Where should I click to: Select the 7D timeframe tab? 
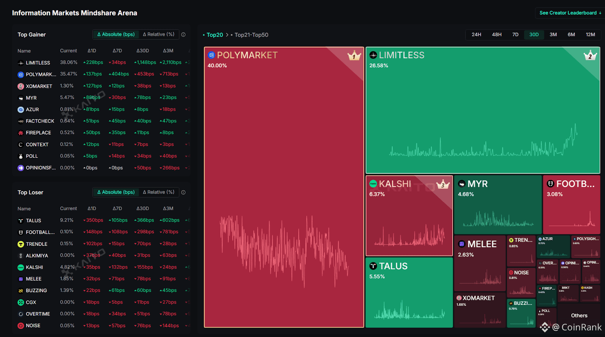515,34
